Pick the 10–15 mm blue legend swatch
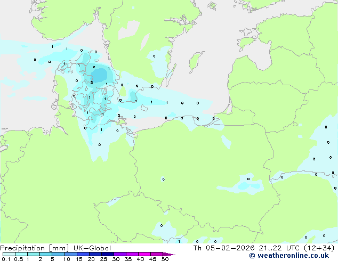338x261 pixels. coord(71,254)
